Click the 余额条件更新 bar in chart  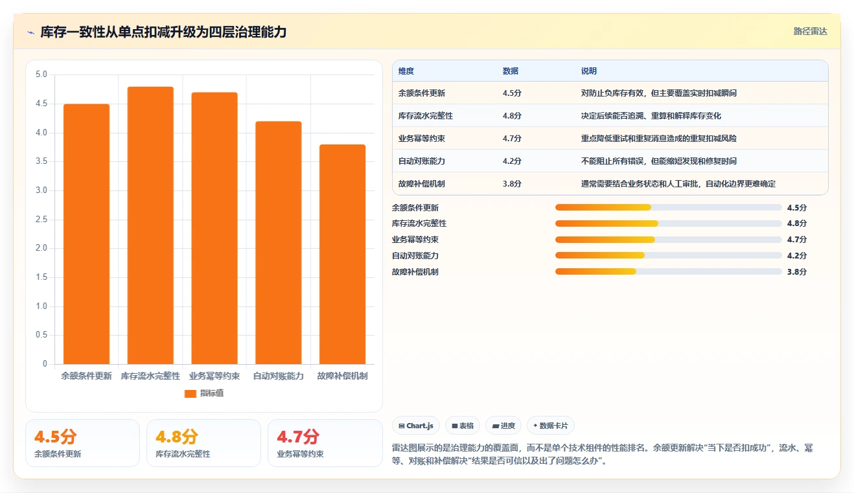[x=86, y=234]
